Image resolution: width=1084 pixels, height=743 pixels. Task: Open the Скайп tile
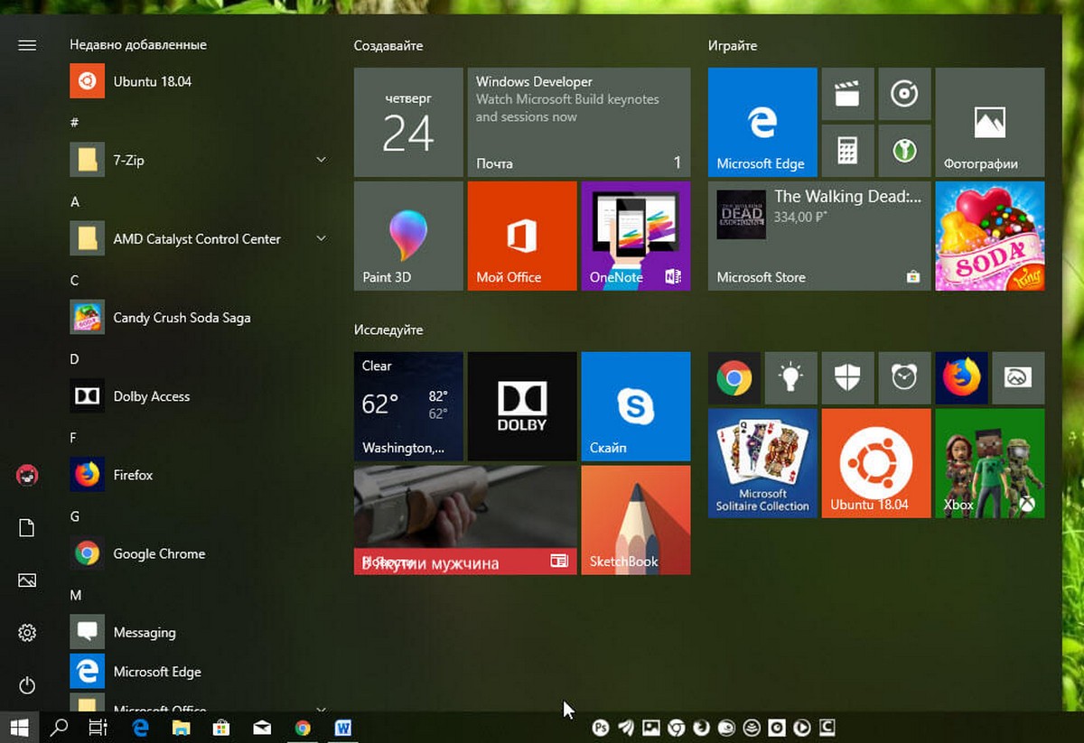(636, 407)
